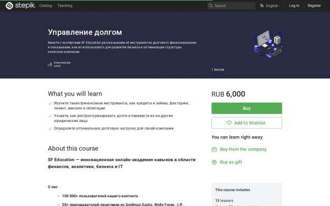The image size is (330, 206).
Task: Click the Intermediate Level bars icon
Action: 50,64
